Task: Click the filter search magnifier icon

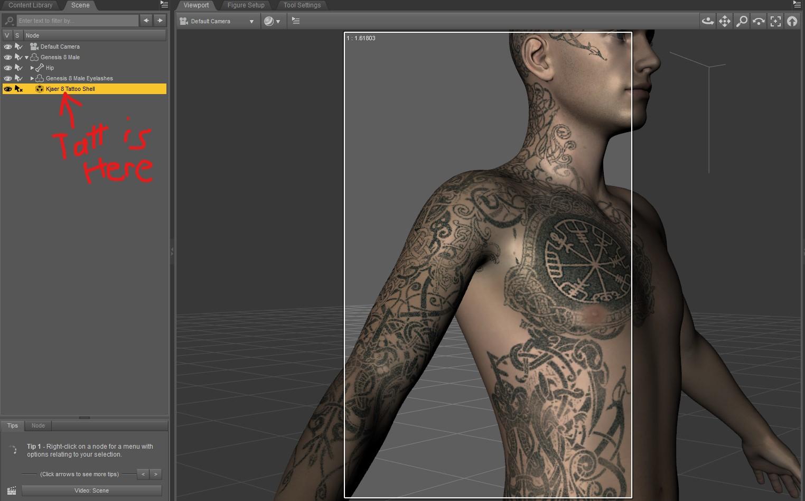Action: pos(8,21)
